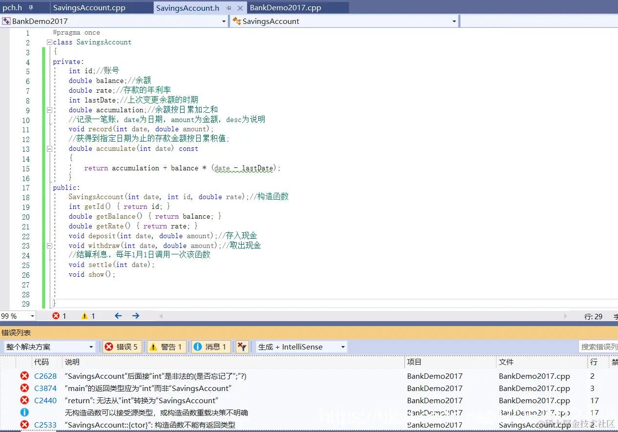Open the 生成 + IntelliSense source dropdown

(343, 347)
